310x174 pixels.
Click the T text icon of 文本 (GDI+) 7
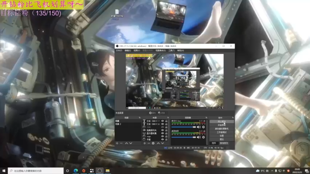144,121
